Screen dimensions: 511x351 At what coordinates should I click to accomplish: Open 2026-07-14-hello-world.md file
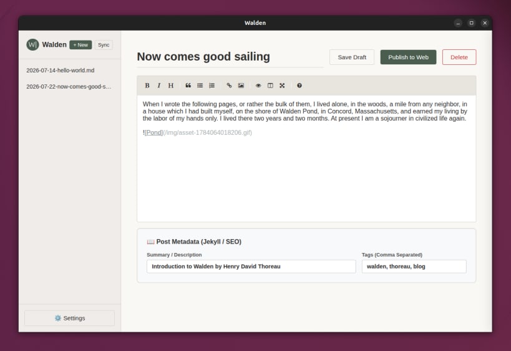[x=61, y=71]
